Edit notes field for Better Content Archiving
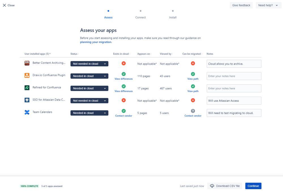 (234, 64)
